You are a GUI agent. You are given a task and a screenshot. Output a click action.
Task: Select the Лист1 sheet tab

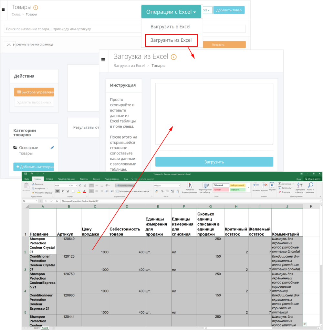37,328
